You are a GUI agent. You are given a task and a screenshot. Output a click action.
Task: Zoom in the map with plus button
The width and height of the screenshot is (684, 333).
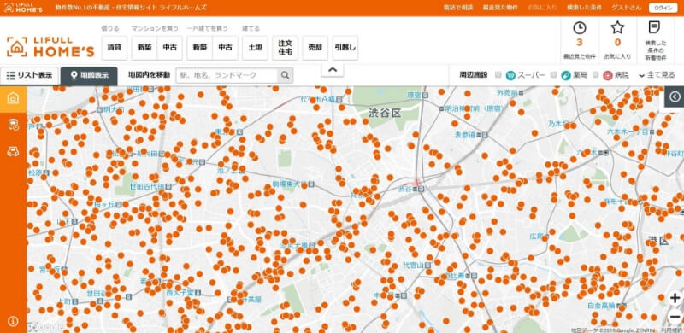[675, 298]
